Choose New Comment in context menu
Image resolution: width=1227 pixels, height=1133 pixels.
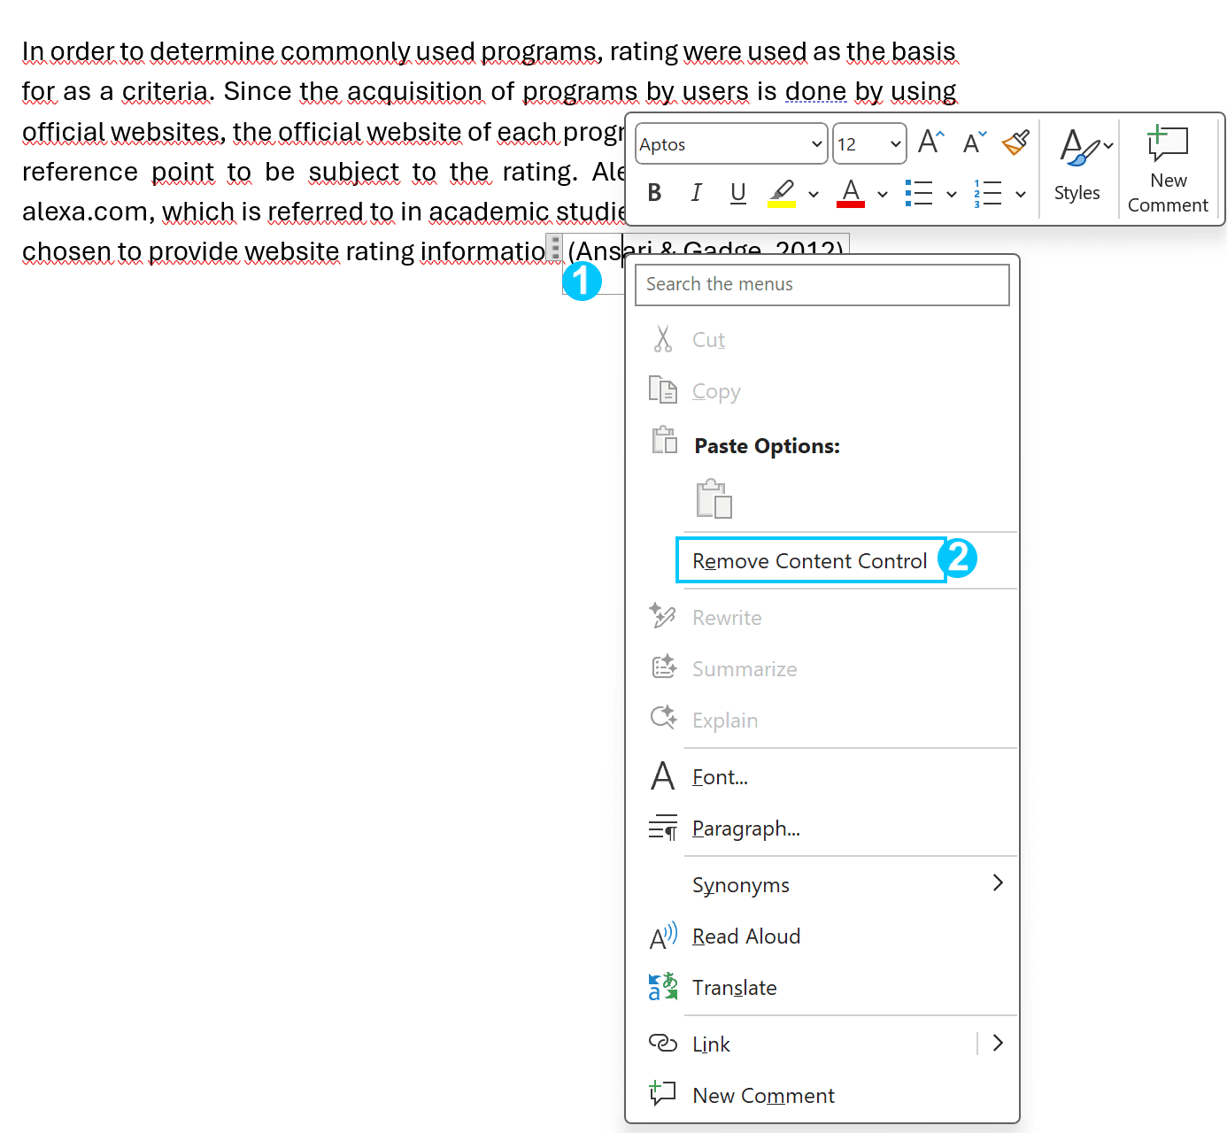763,1096
